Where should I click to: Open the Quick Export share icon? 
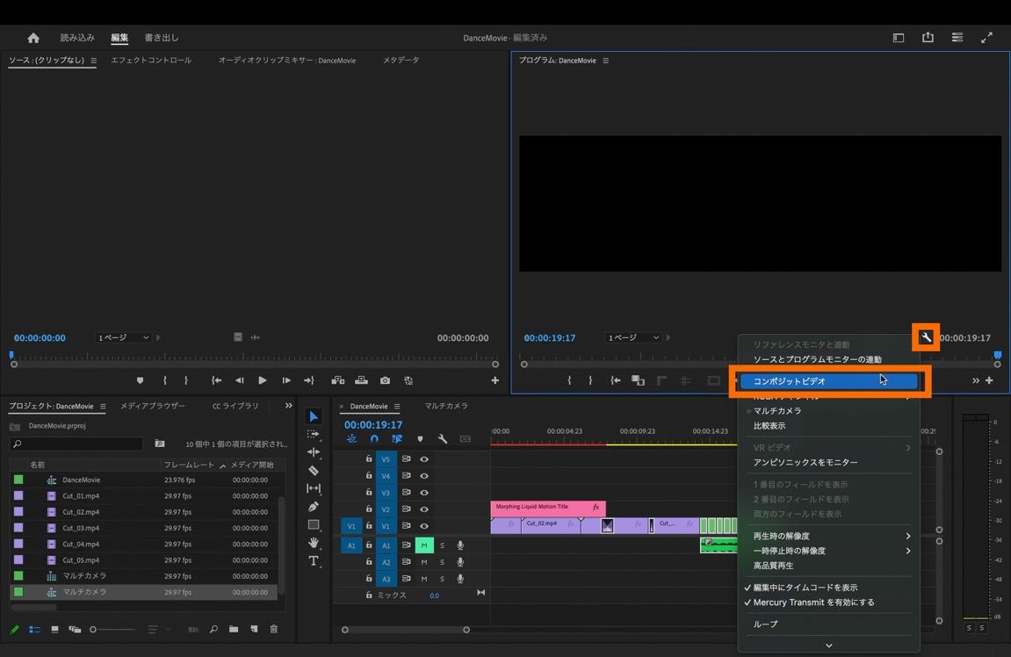click(x=928, y=38)
